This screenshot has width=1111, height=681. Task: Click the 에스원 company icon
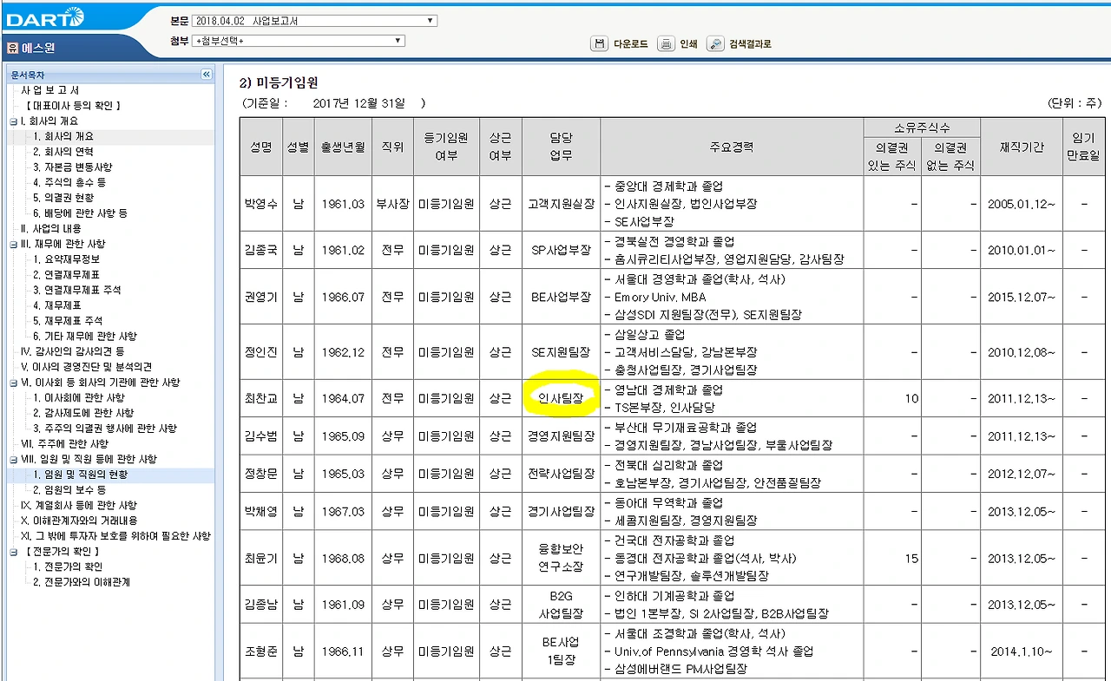12,49
